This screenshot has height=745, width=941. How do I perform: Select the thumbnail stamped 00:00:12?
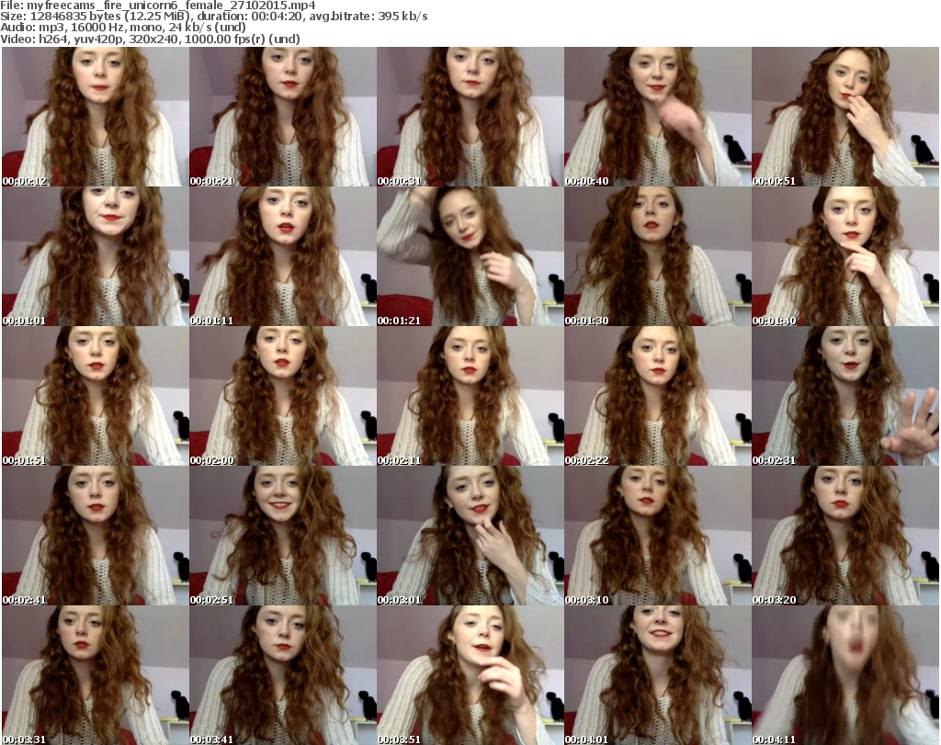click(96, 117)
